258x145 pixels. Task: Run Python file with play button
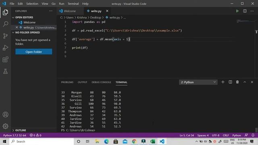(237, 11)
